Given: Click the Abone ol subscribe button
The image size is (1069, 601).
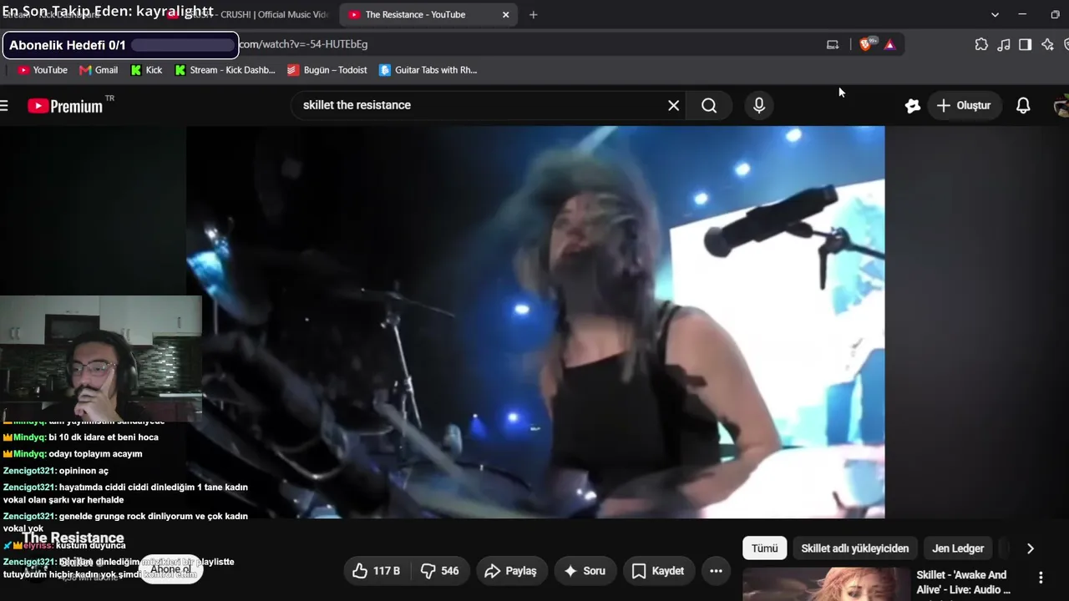Looking at the screenshot, I should pos(170,569).
